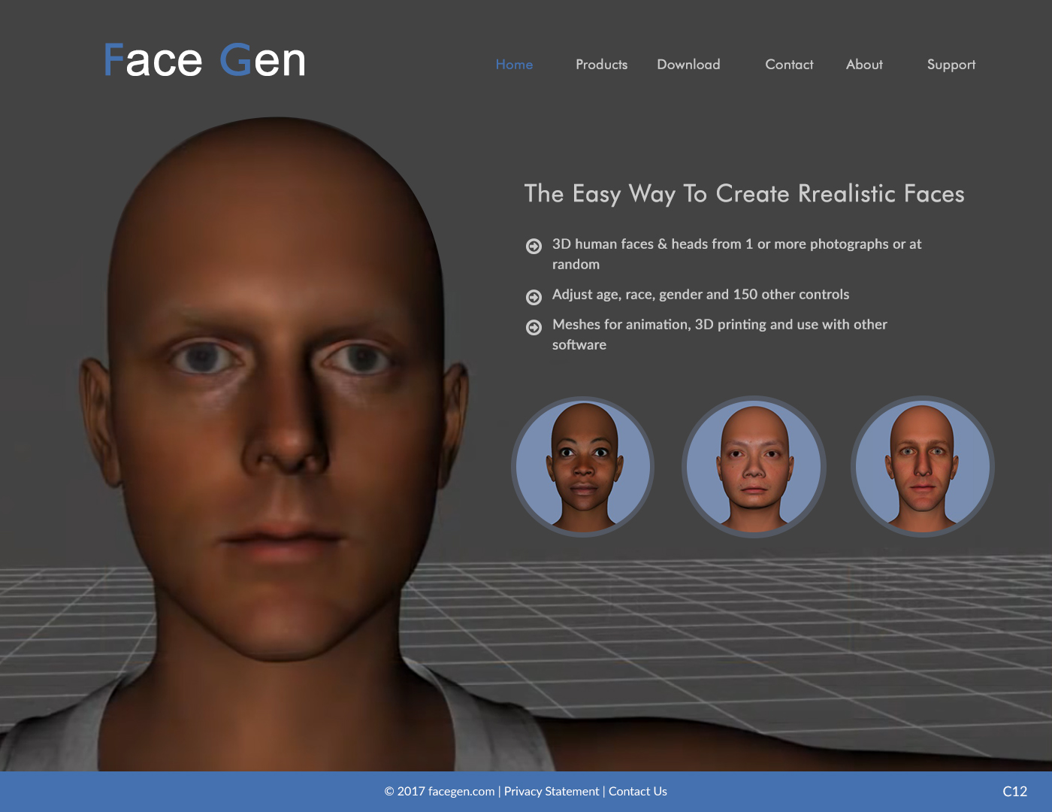The height and width of the screenshot is (812, 1052).
Task: Click the C12 label in the footer
Action: pyautogui.click(x=1014, y=791)
